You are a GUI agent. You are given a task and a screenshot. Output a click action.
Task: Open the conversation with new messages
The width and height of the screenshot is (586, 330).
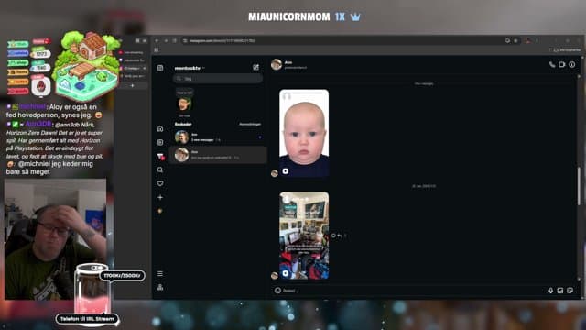click(218, 137)
